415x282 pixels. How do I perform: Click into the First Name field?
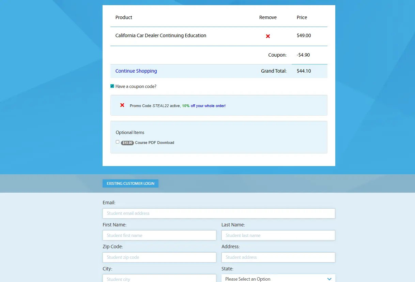159,235
